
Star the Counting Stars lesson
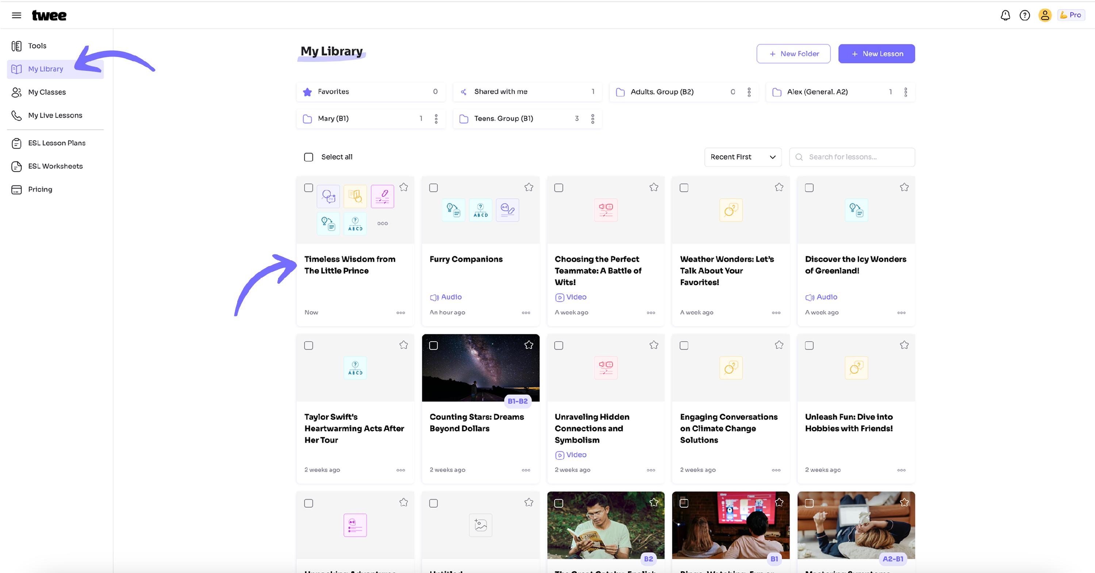pos(529,345)
